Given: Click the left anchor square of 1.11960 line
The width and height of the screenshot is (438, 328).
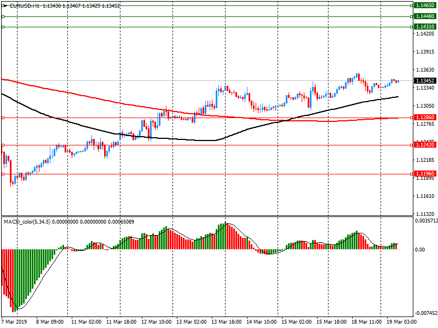Looking at the screenshot, I should pos(3,174).
